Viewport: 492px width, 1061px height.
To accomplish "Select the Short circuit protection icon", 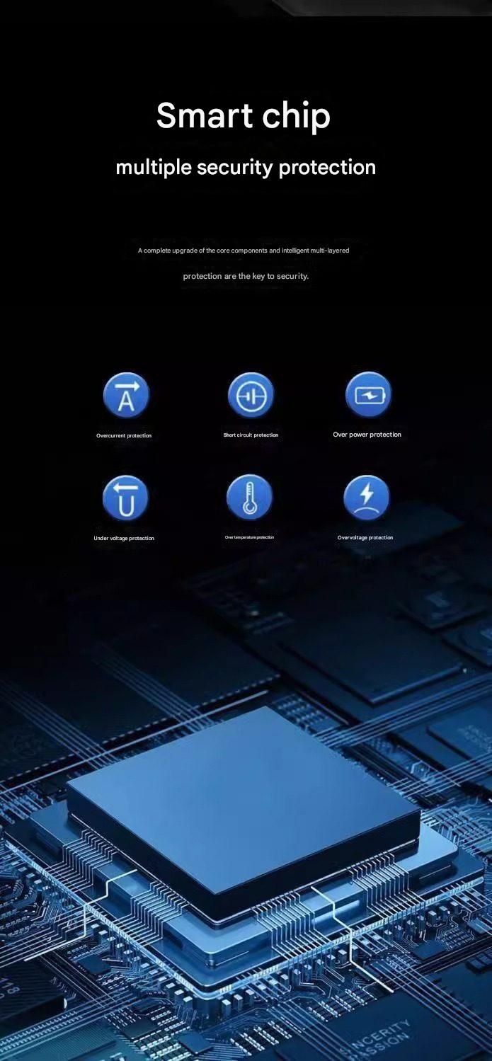I will point(251,394).
